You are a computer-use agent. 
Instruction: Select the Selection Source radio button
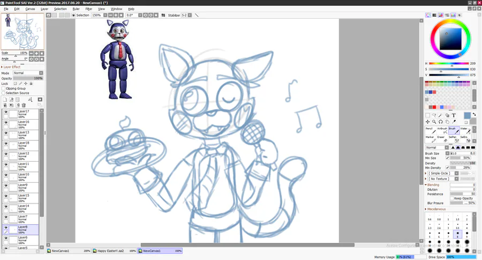(x=4, y=93)
